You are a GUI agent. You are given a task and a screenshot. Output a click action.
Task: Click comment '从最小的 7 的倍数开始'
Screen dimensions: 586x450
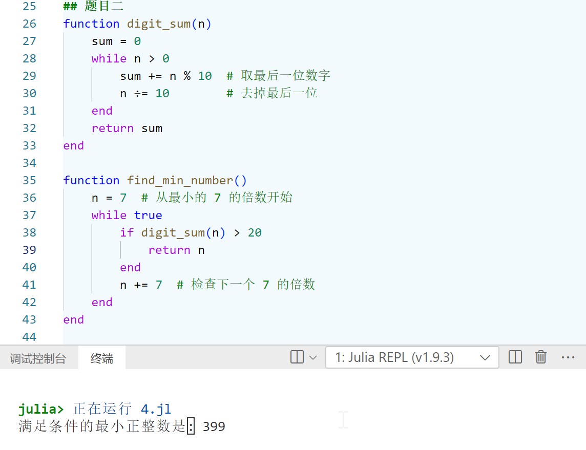217,198
